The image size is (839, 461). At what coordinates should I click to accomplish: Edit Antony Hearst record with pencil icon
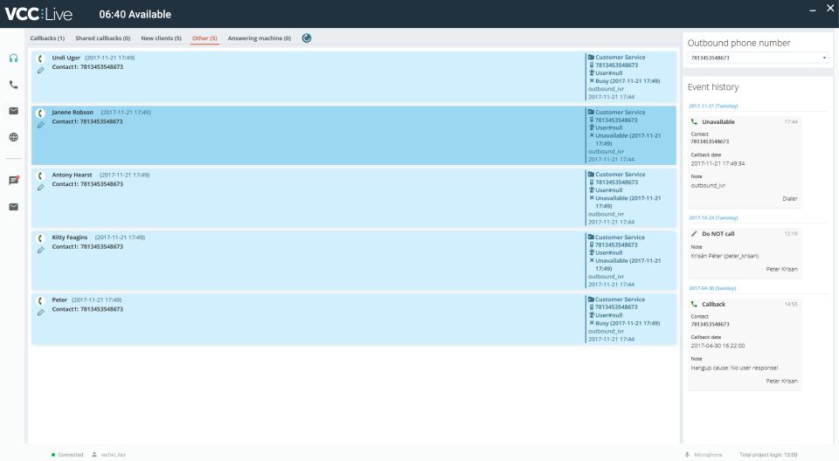pyautogui.click(x=41, y=188)
